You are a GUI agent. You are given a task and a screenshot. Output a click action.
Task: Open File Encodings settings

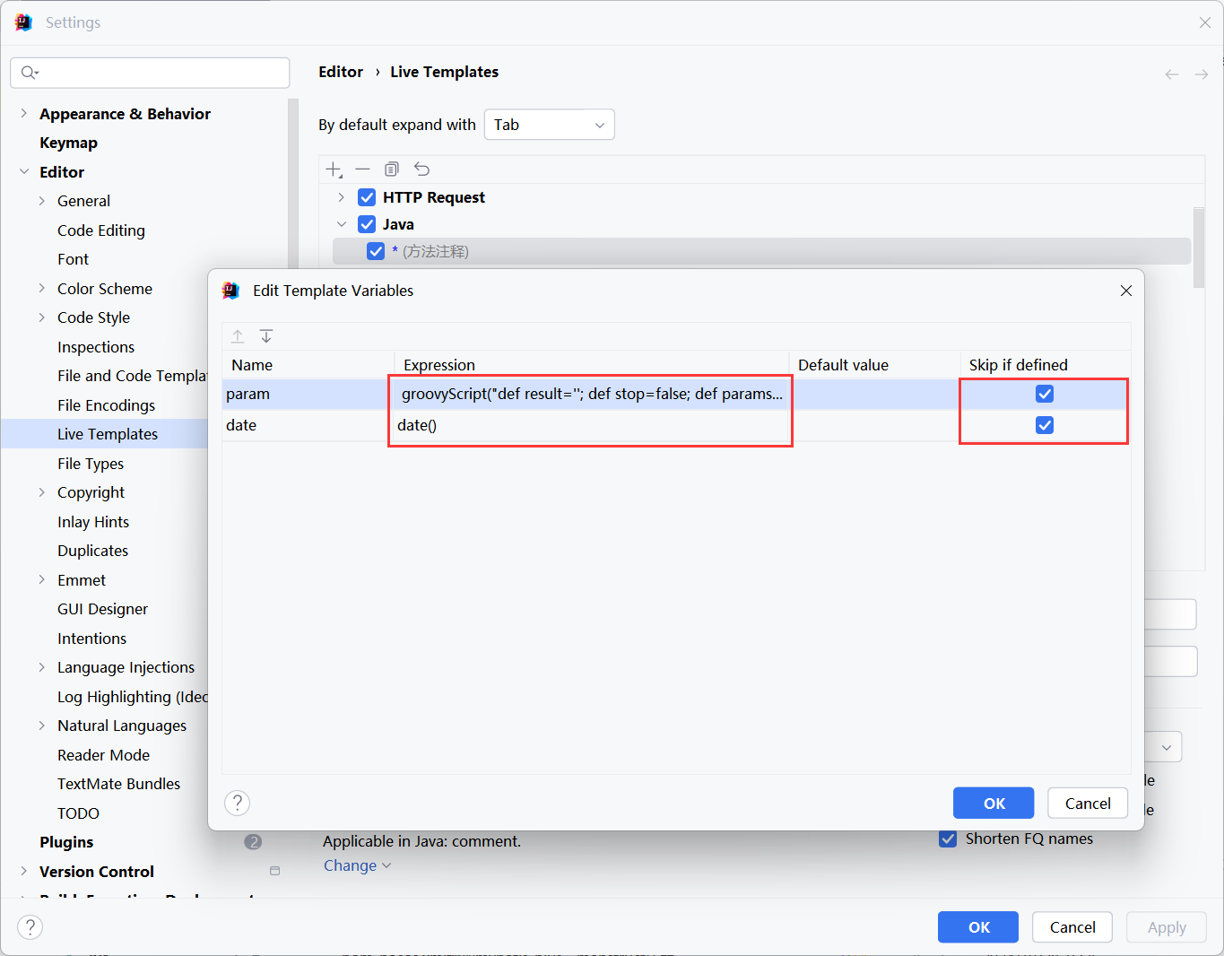[107, 405]
